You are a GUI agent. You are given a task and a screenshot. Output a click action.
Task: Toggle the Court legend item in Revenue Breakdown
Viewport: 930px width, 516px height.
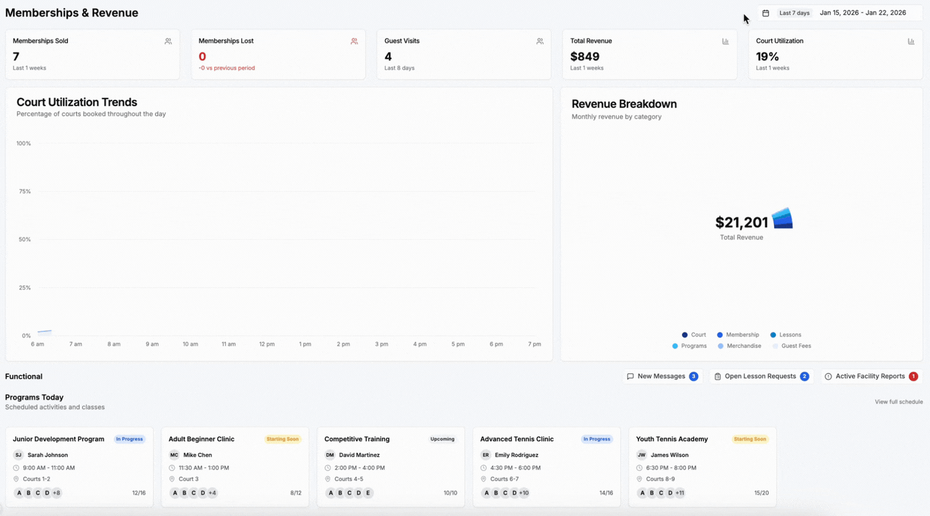click(x=694, y=335)
